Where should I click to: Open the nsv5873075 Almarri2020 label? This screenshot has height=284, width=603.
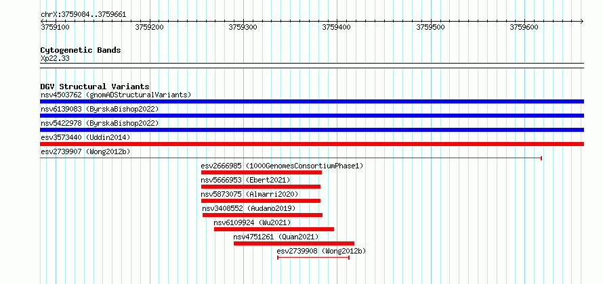click(249, 194)
